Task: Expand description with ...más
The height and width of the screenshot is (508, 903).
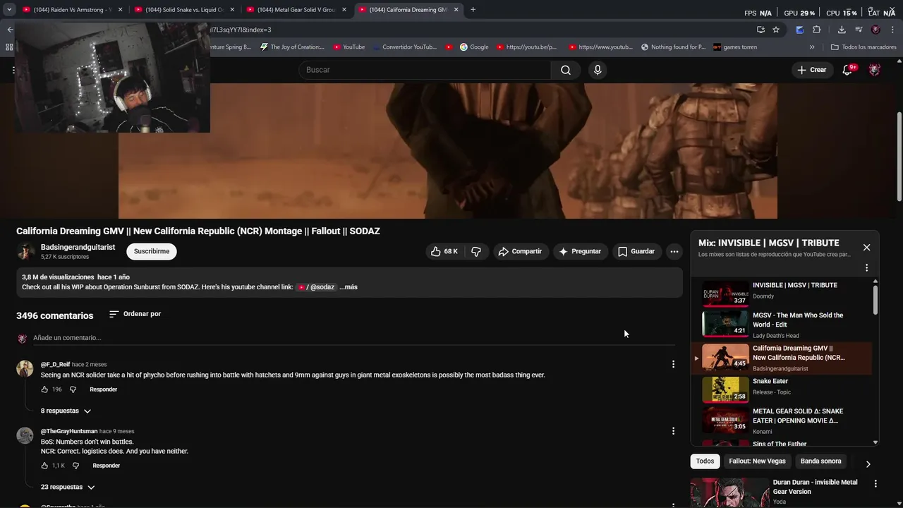Action: point(349,287)
